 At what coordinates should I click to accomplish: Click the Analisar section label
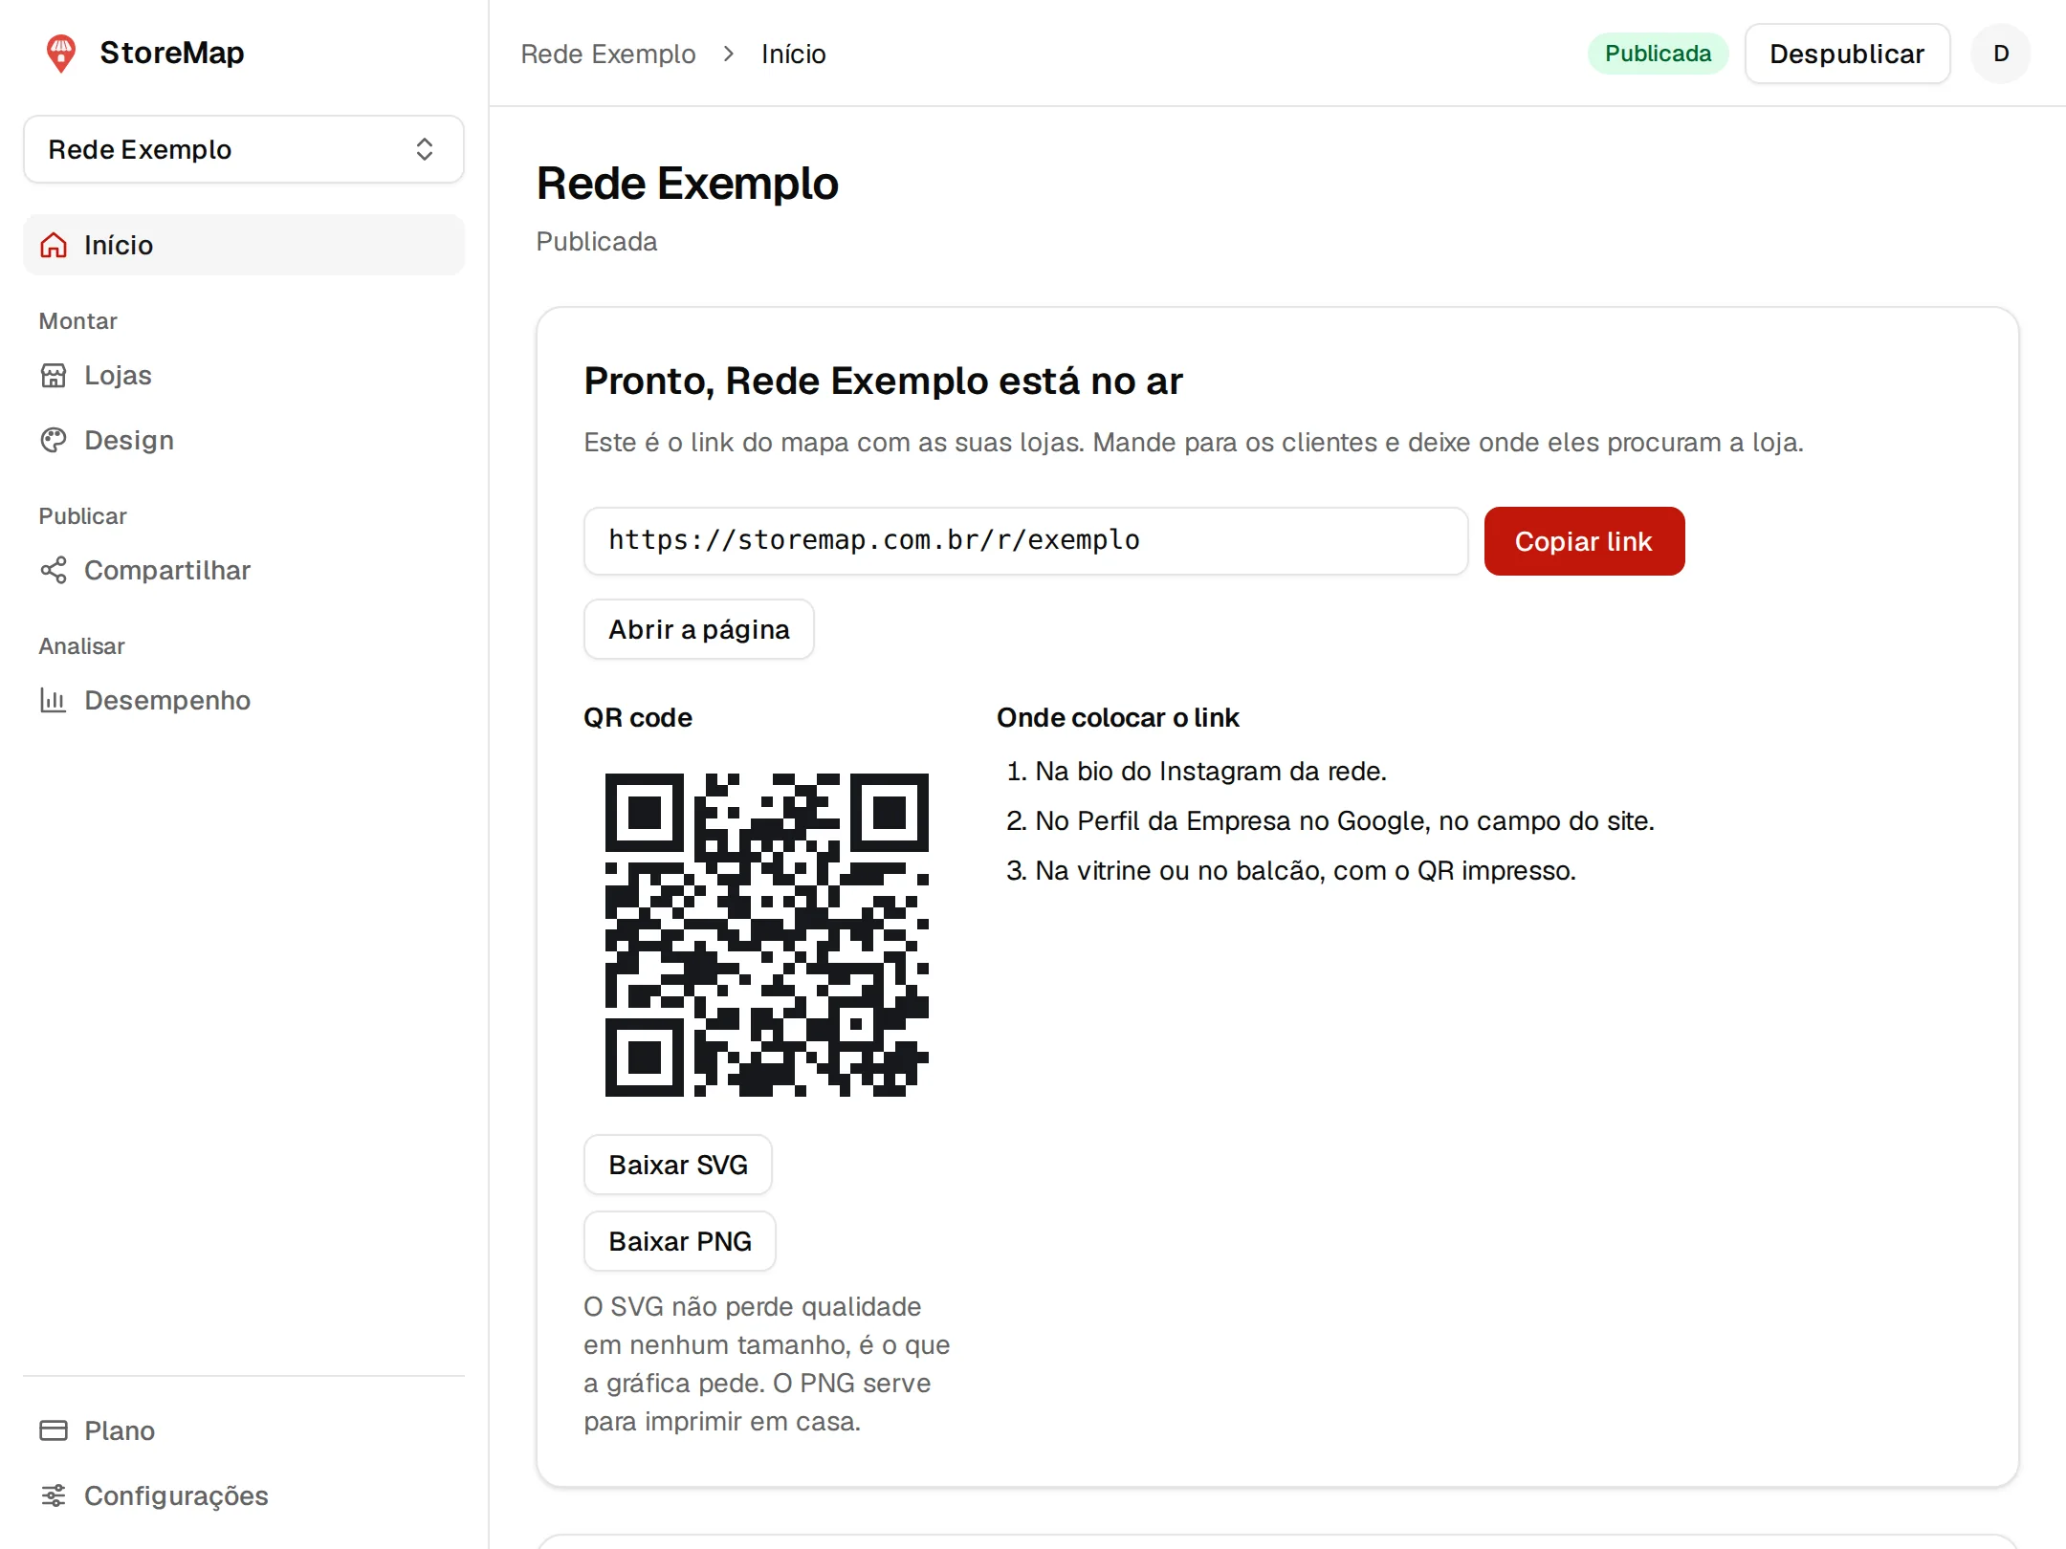[82, 646]
